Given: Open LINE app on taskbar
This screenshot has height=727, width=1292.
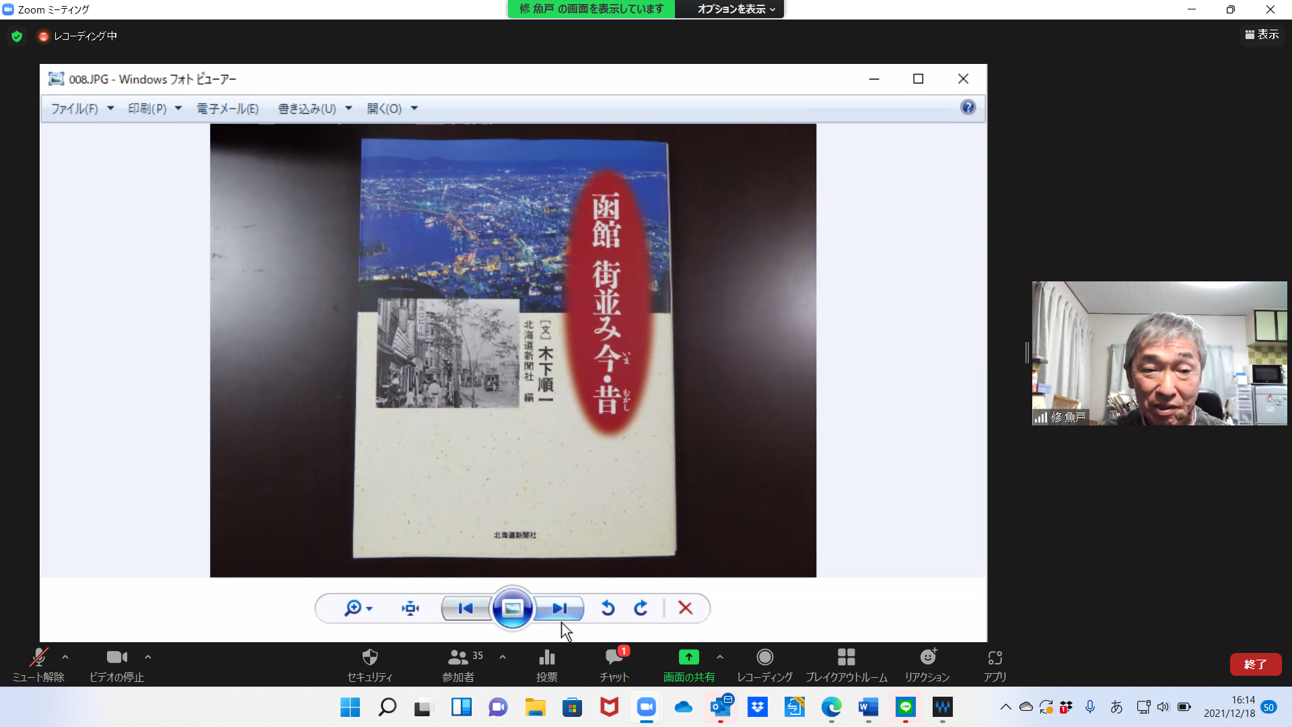Looking at the screenshot, I should click(906, 707).
